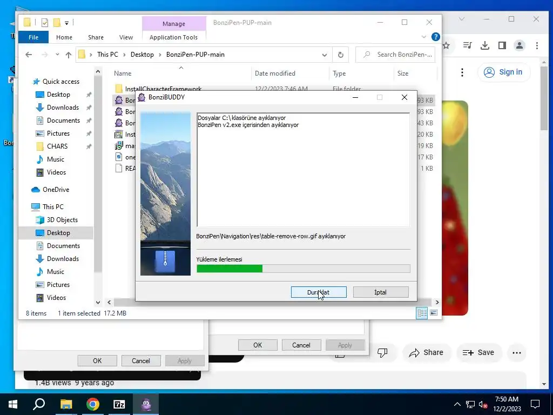Viewport: 553px width, 415px height.
Task: Open Chrome from the taskbar
Action: coord(93,404)
